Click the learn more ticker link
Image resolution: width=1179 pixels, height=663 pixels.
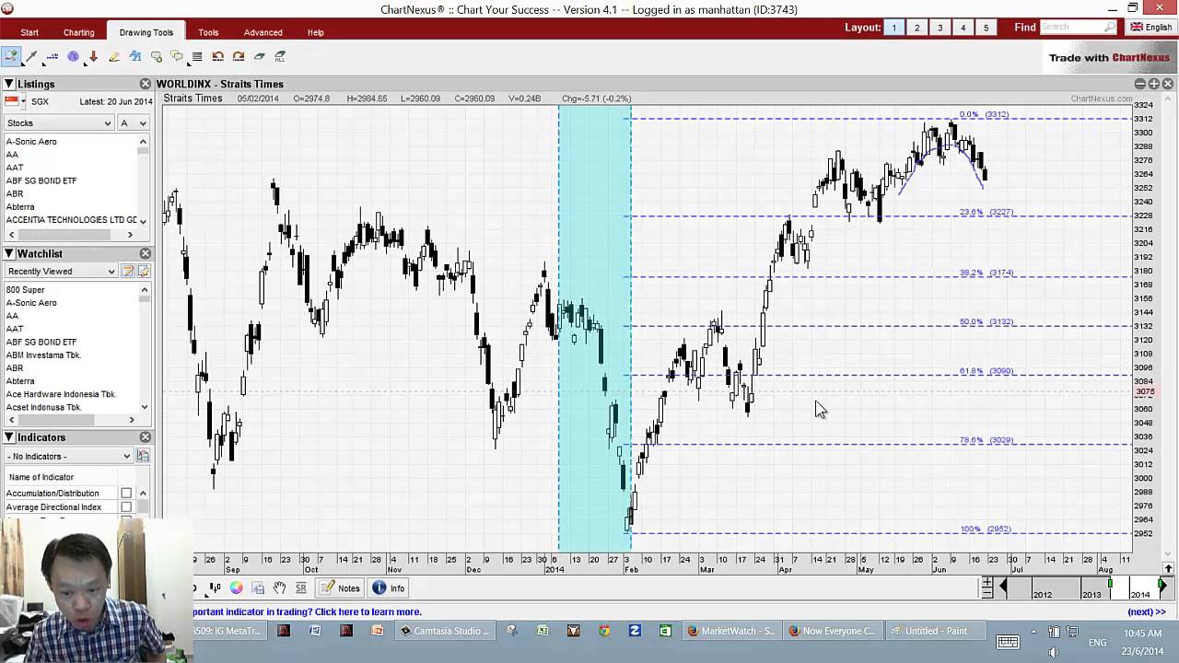[308, 611]
